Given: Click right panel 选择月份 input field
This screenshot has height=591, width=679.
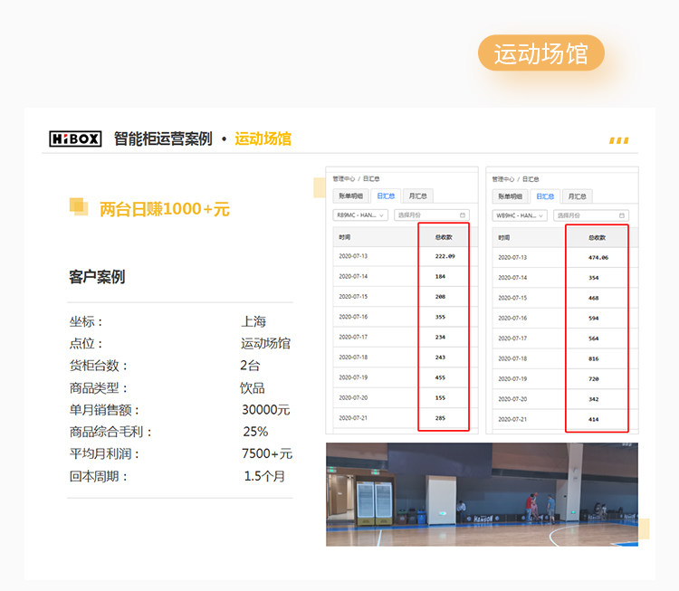Looking at the screenshot, I should (x=591, y=215).
